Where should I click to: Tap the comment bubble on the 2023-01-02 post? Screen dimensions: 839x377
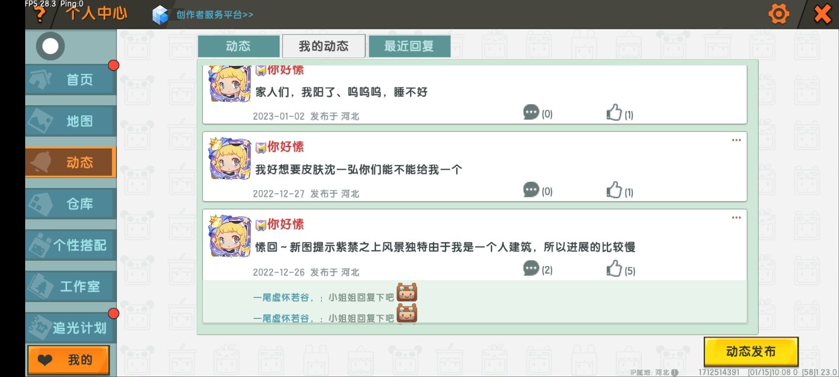point(531,112)
